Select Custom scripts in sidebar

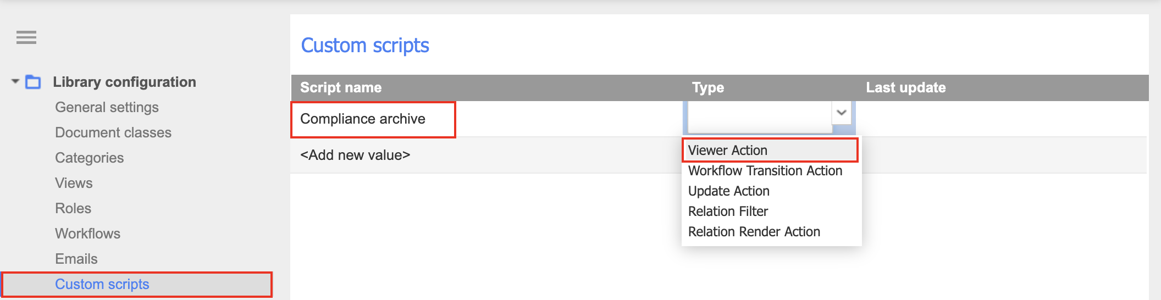102,284
